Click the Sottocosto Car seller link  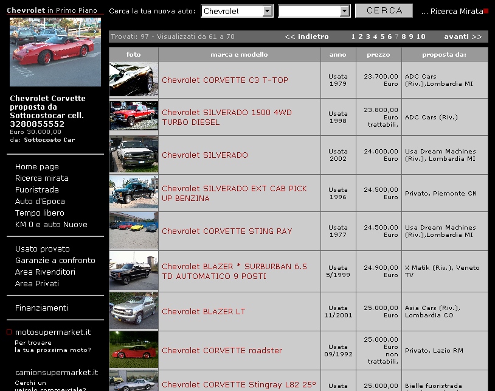point(49,139)
